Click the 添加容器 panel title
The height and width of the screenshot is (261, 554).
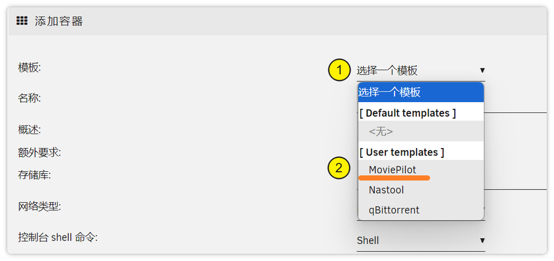[58, 21]
